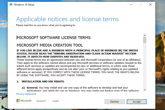This screenshot has height=110, width=165.
Task: Click the 'MICROSOFT MEDIA CREATION TOOL' heading
Action: pyautogui.click(x=50, y=45)
